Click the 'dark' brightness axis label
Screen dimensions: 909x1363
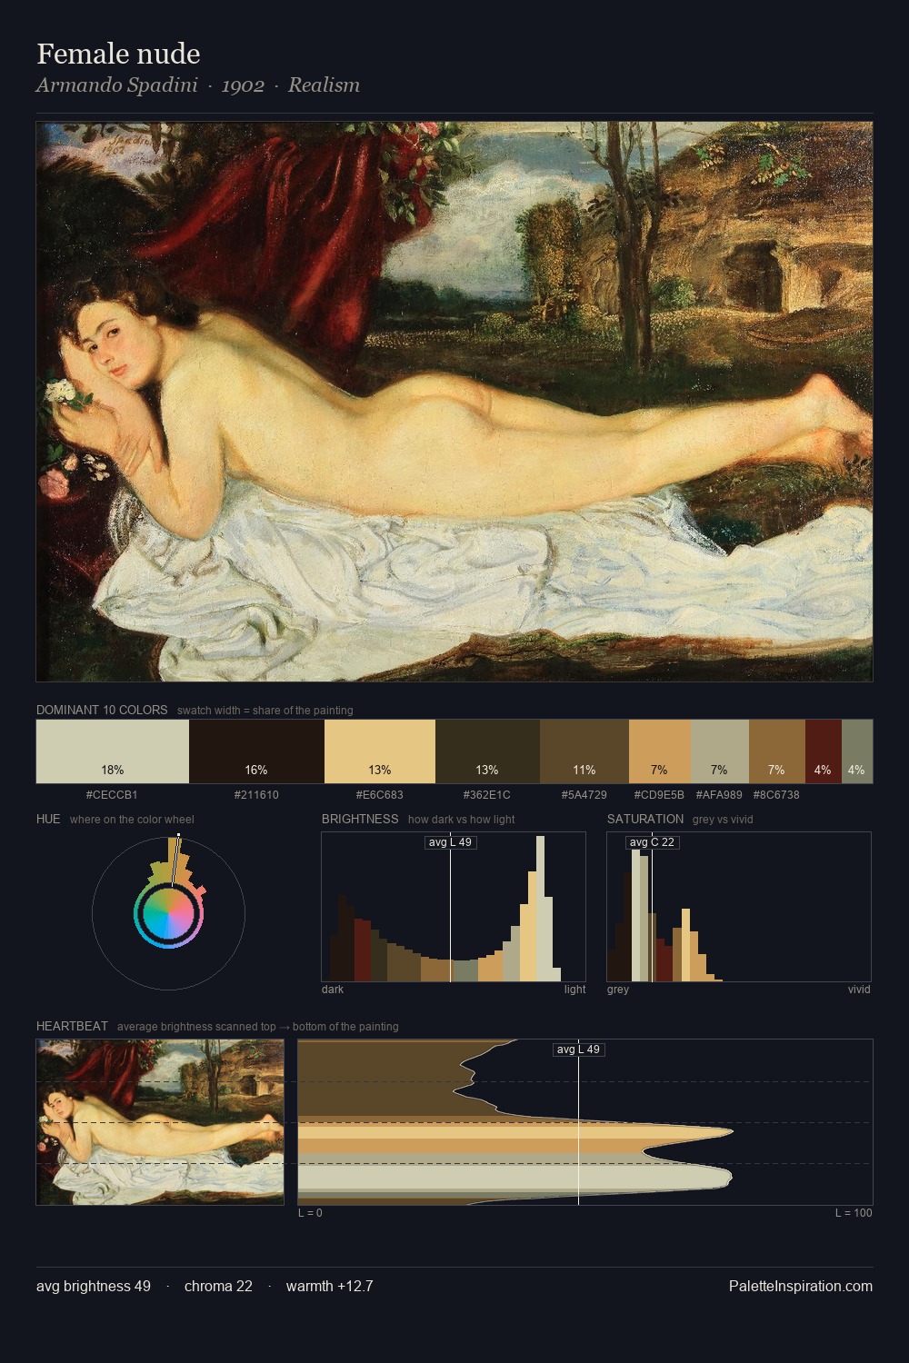[x=333, y=990]
